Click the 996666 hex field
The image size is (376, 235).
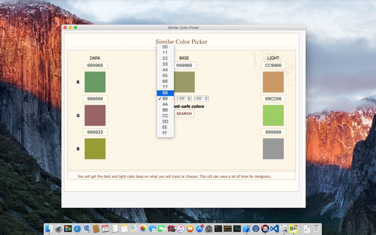pos(95,99)
